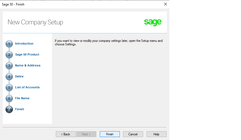241x140 pixels.
Task: Close the Sage 50 Finish window
Action: (x=165, y=4)
